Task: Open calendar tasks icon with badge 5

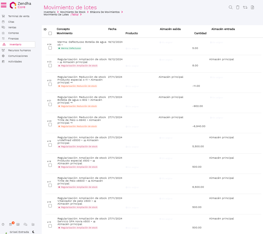Action: click(x=11, y=224)
